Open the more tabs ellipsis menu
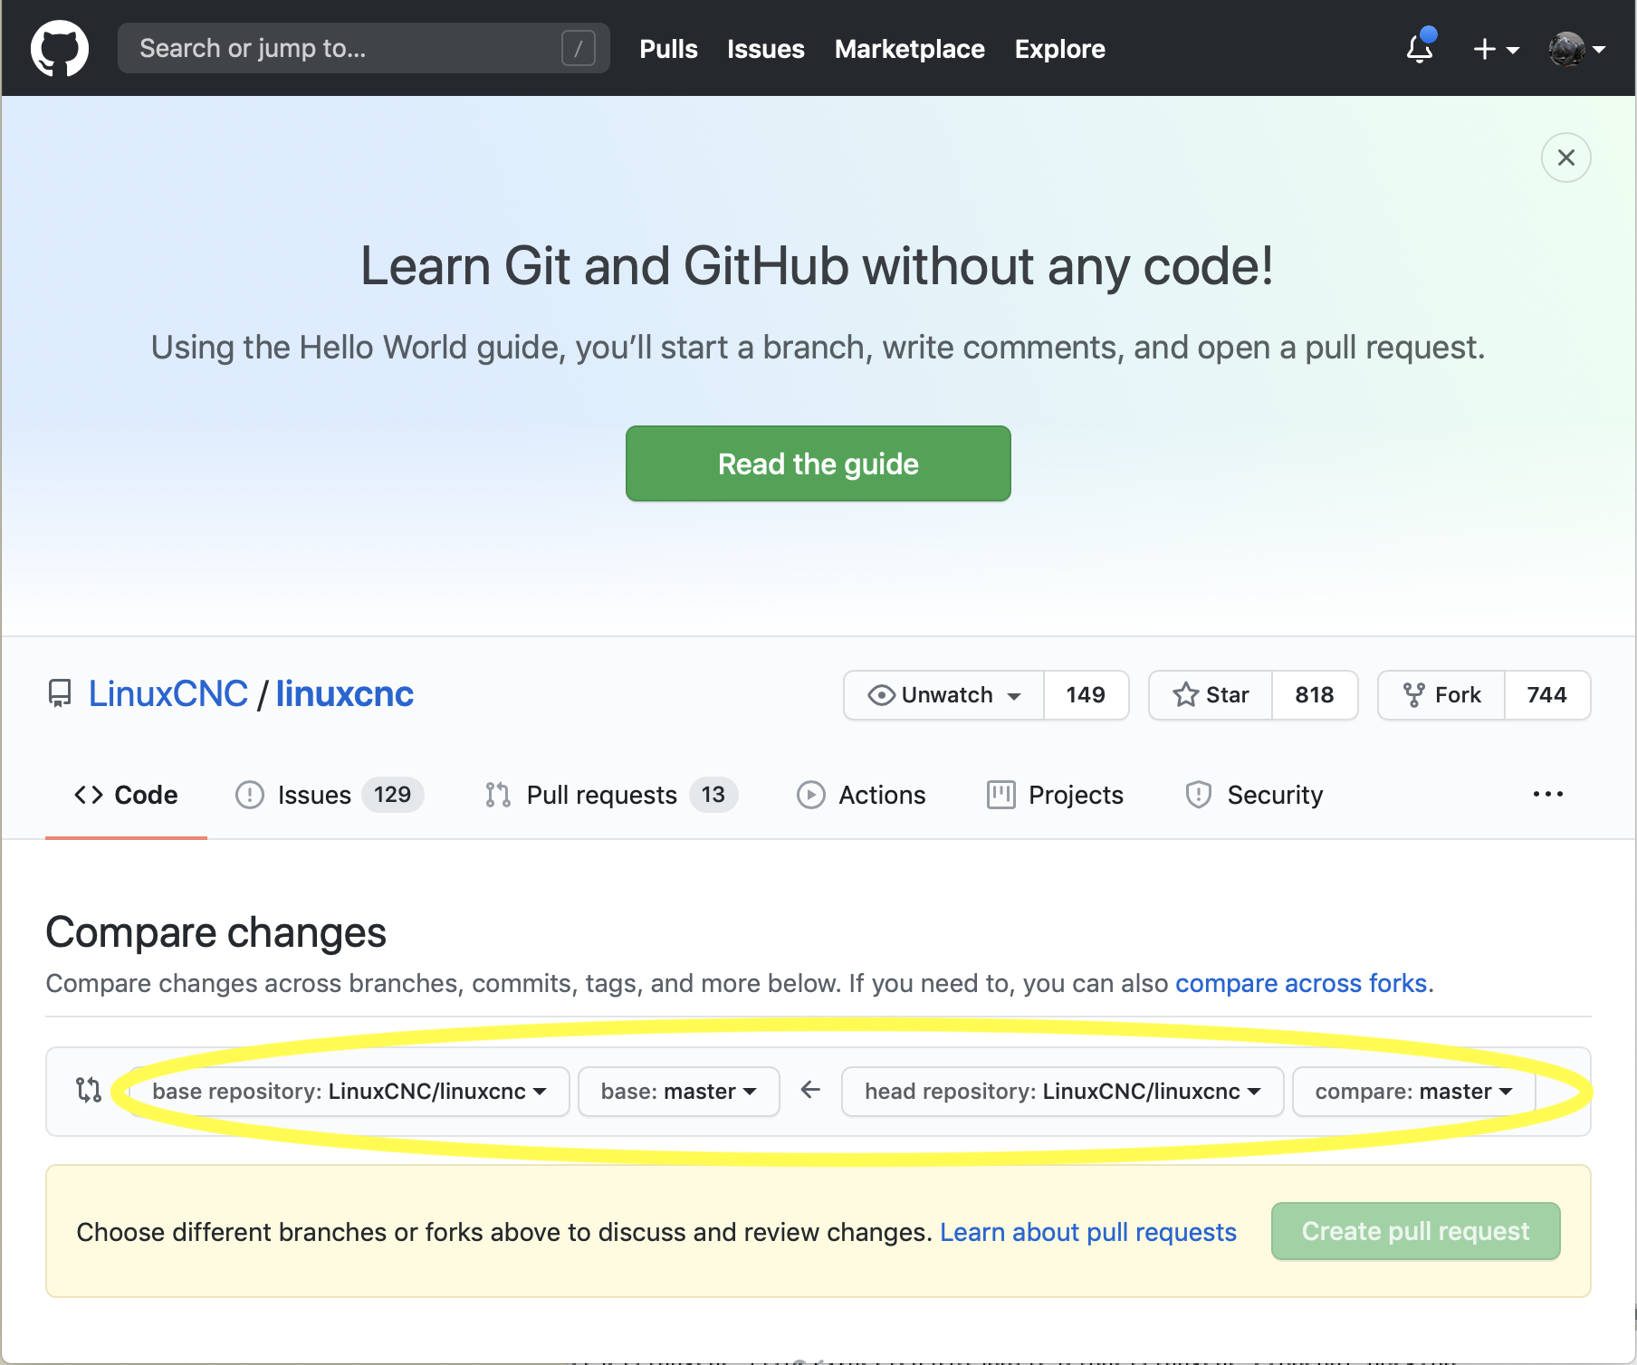 click(1547, 794)
